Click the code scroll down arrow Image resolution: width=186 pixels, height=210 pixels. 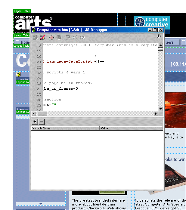(x=160, y=109)
